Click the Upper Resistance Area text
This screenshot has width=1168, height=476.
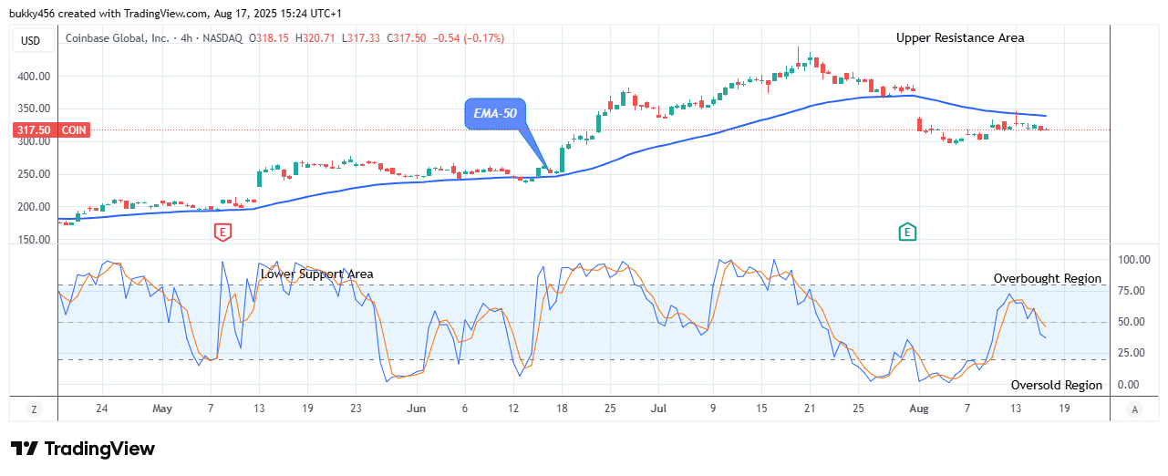point(960,37)
